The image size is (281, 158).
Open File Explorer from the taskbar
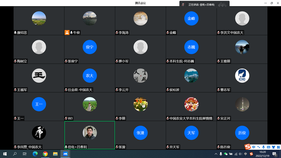click(x=55, y=154)
